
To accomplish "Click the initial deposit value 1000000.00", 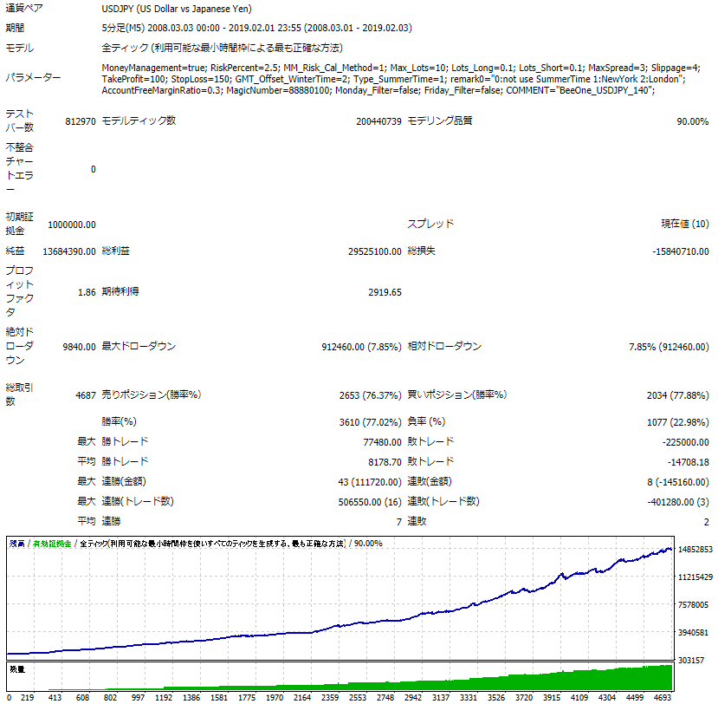I will coord(72,225).
